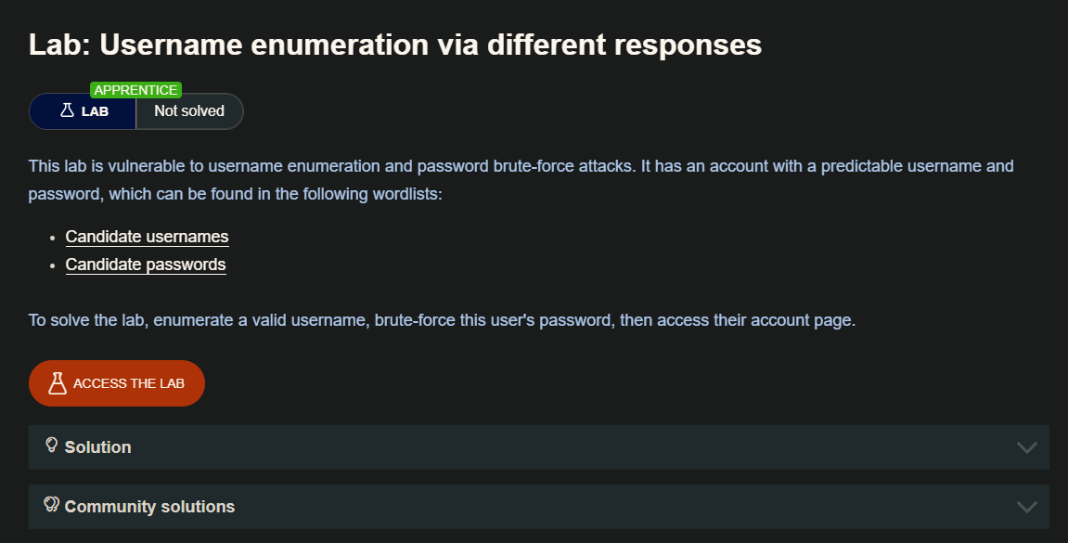Click the bullet point before Candidate passwords

point(52,265)
